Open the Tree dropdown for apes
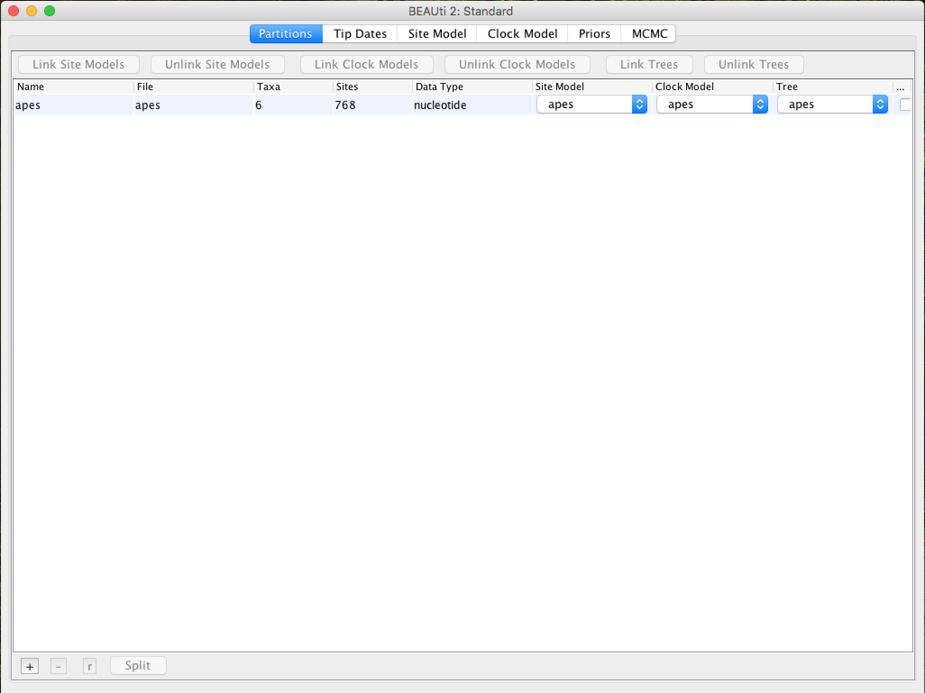The height and width of the screenshot is (693, 925). pyautogui.click(x=832, y=105)
